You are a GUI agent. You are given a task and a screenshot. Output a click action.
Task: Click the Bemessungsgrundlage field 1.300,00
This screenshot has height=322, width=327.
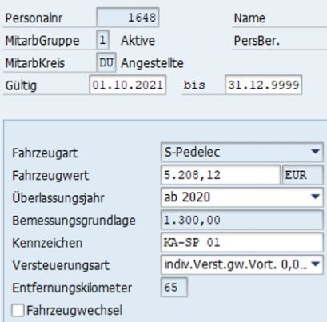point(242,220)
